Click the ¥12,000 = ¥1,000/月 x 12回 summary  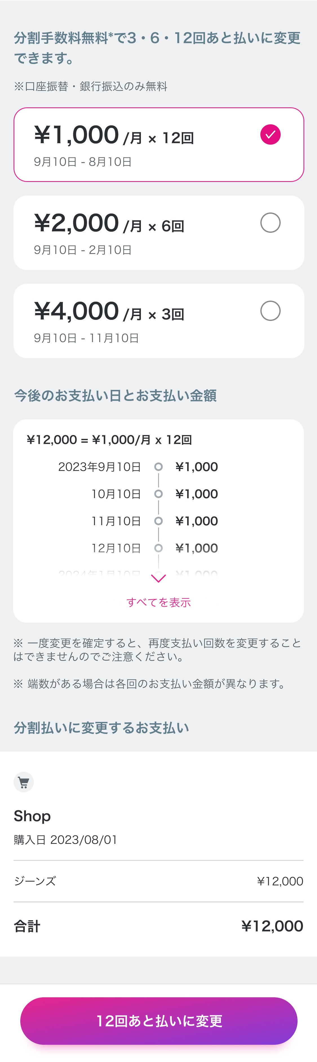coord(109,440)
